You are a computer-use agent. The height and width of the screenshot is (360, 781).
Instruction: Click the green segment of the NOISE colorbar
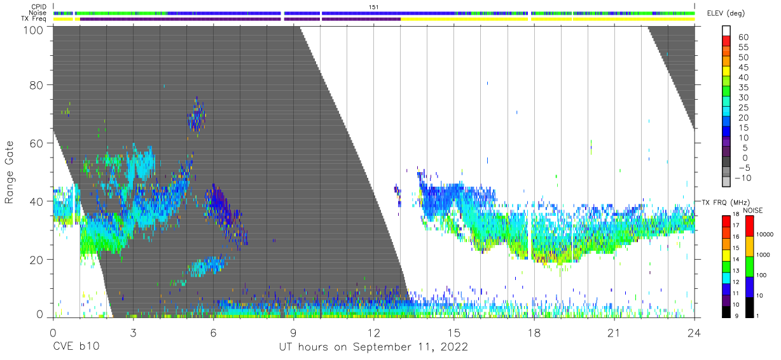750,266
